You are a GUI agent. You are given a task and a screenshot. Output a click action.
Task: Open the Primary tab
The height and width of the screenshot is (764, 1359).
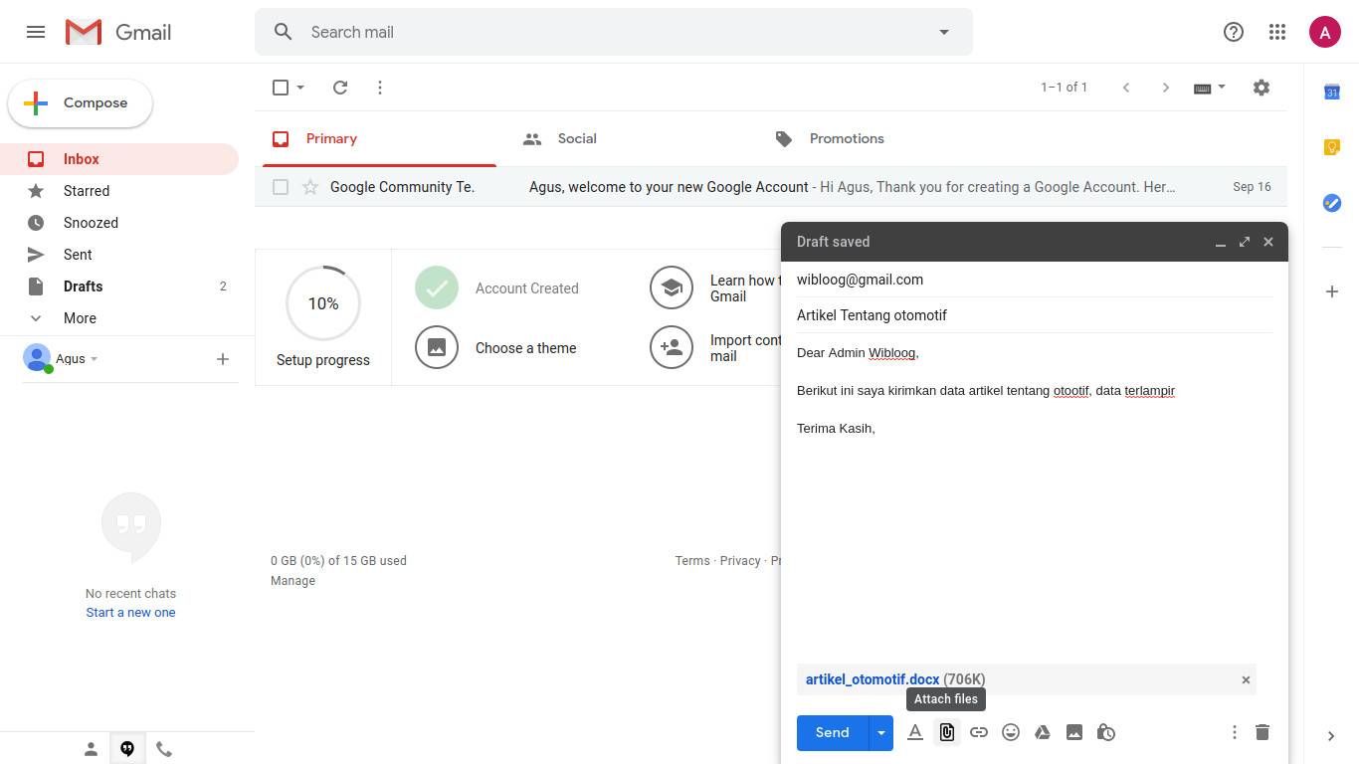(379, 139)
